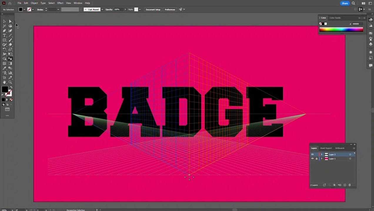
Task: Set paint mode to Gradient in toolbar
Action: [7, 100]
